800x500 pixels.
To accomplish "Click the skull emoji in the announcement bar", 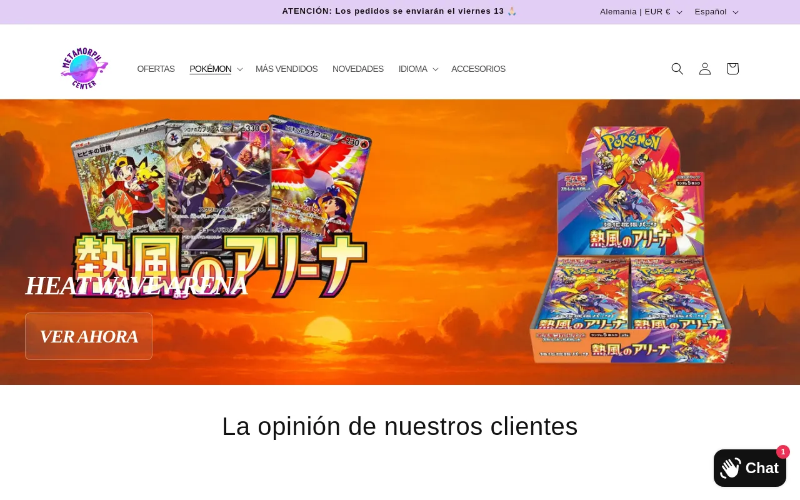I will tap(511, 11).
